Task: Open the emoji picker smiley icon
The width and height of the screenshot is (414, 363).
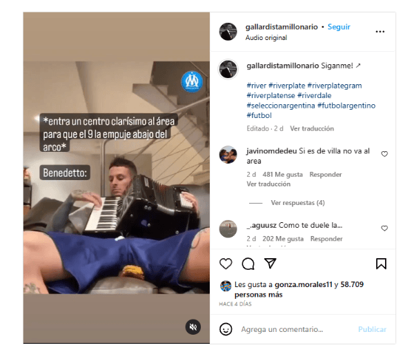Action: [226, 329]
